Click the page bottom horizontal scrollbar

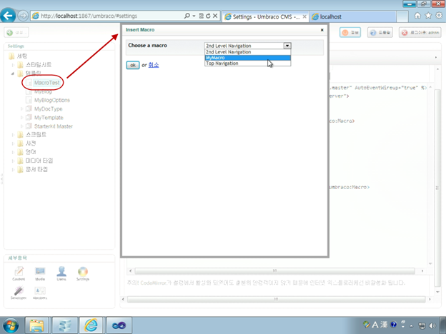[x=276, y=299]
